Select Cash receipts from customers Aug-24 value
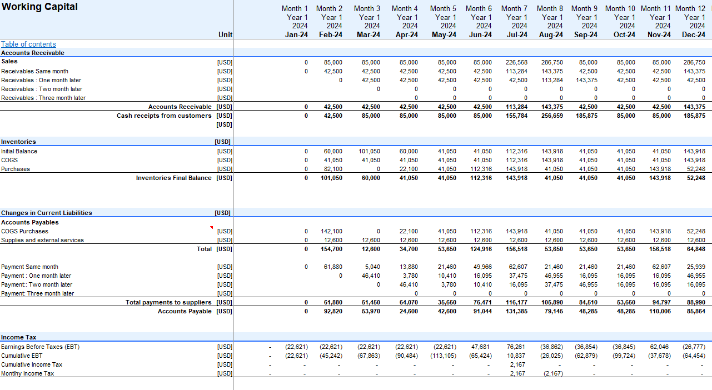Screen dimensions: 712x390 point(552,116)
